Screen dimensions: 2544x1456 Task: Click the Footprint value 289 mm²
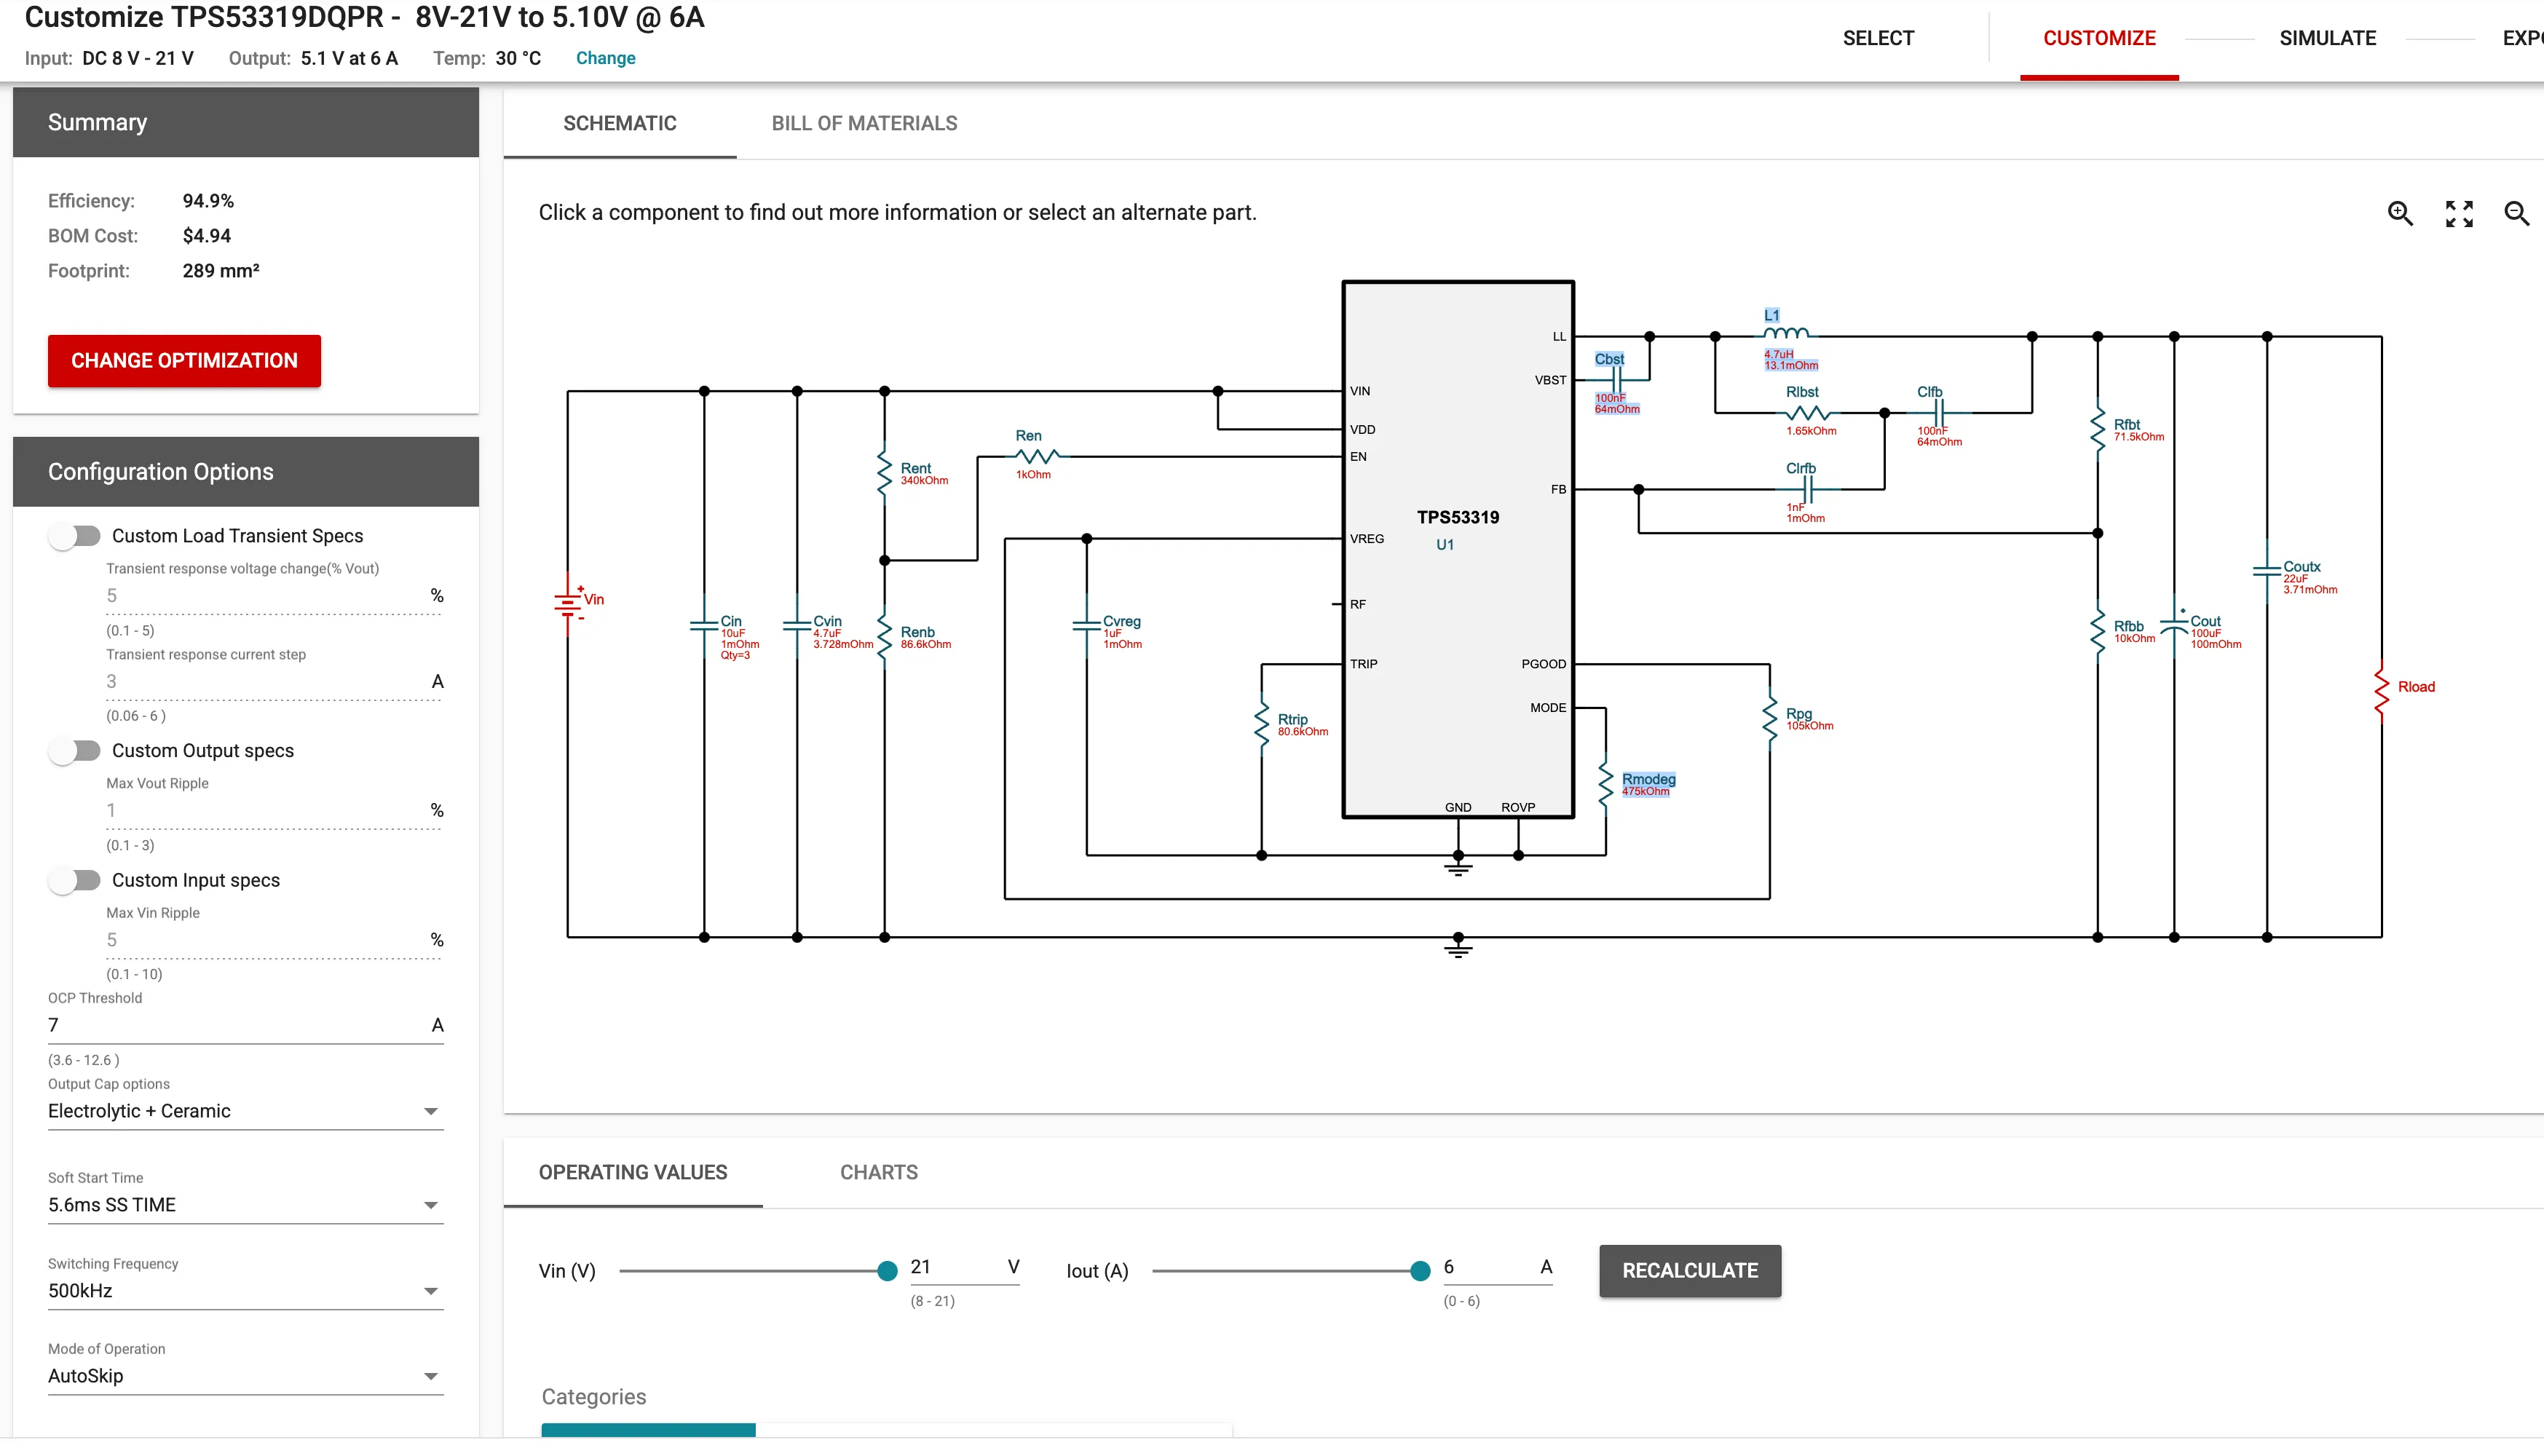(x=221, y=271)
